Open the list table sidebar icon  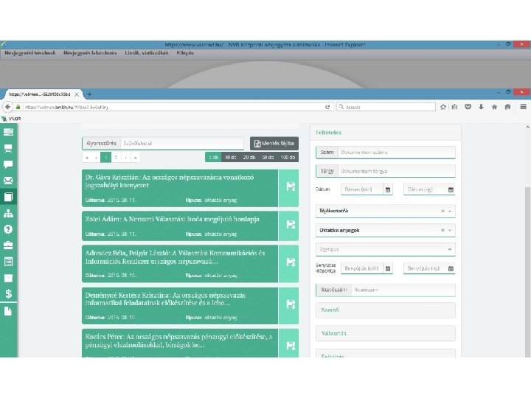tap(8, 262)
